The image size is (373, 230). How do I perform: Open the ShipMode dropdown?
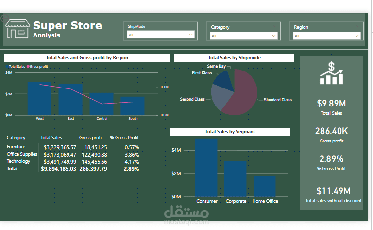point(161,35)
